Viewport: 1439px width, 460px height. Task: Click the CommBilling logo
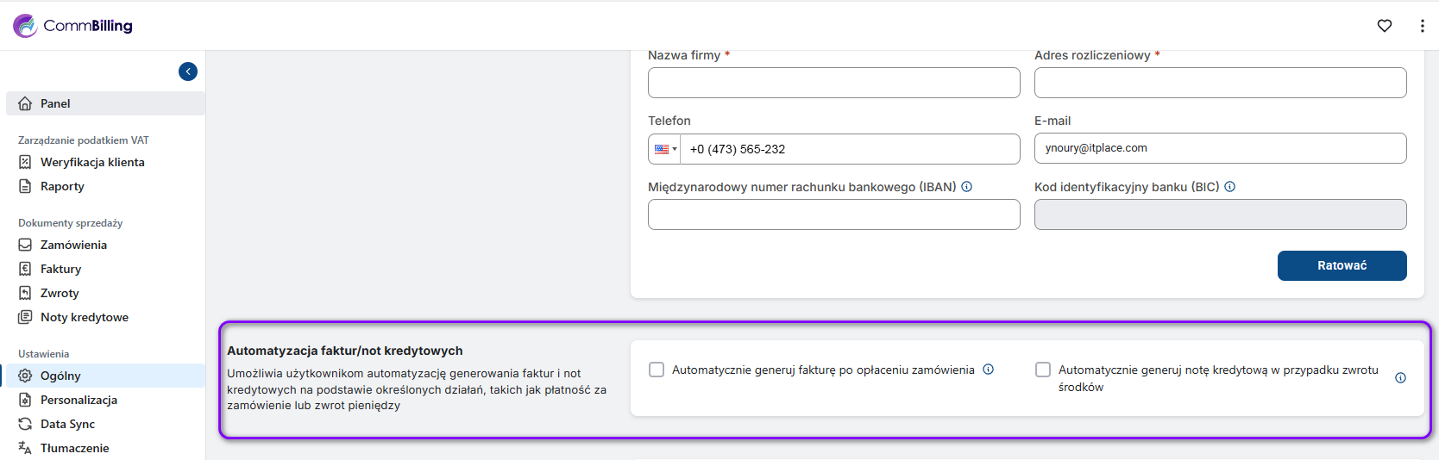73,26
